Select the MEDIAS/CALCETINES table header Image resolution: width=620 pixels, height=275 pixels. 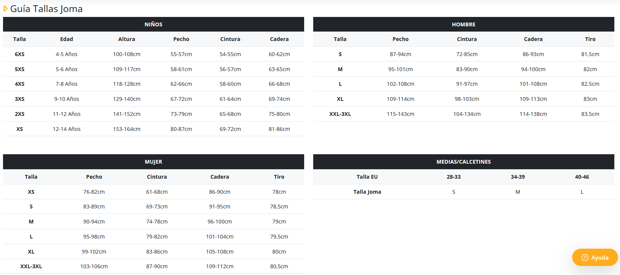point(464,162)
